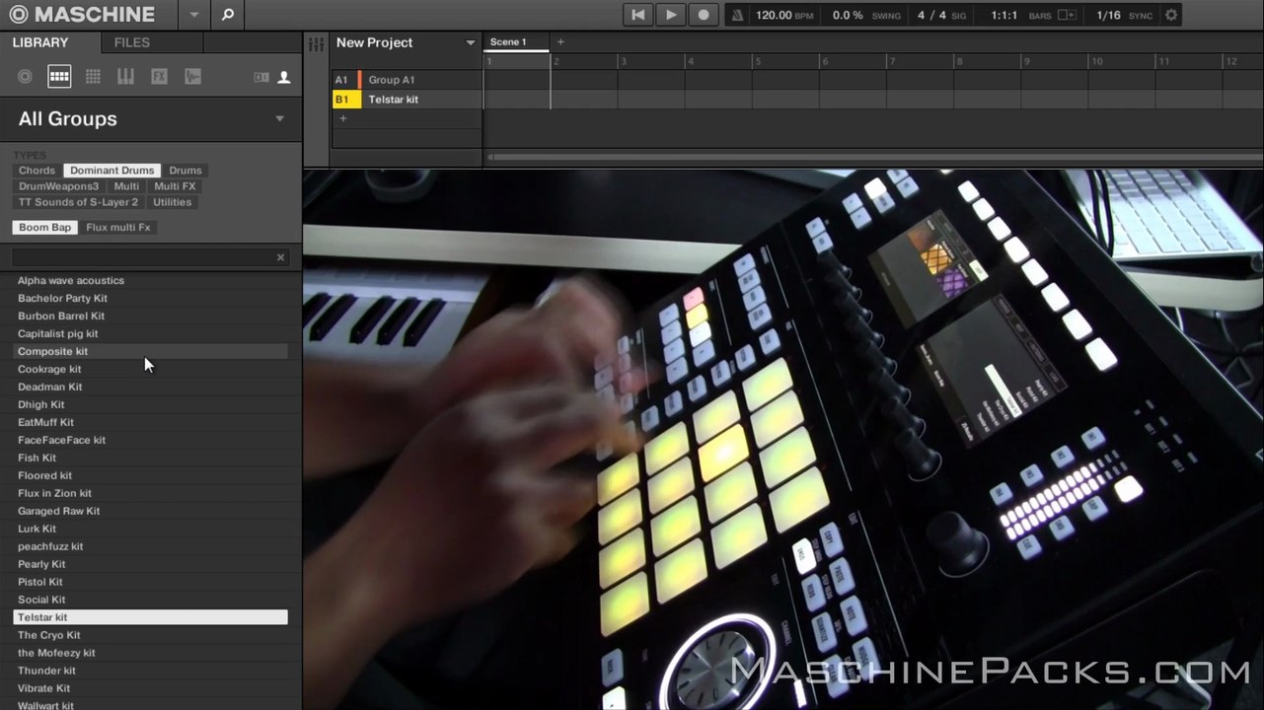Filter by the Multi FX type tag
Screen dimensions: 1264x710
coord(175,186)
